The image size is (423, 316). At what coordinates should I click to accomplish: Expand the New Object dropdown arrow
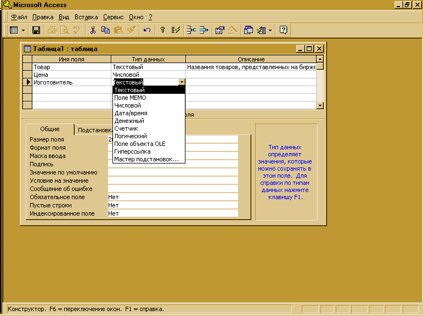click(270, 30)
